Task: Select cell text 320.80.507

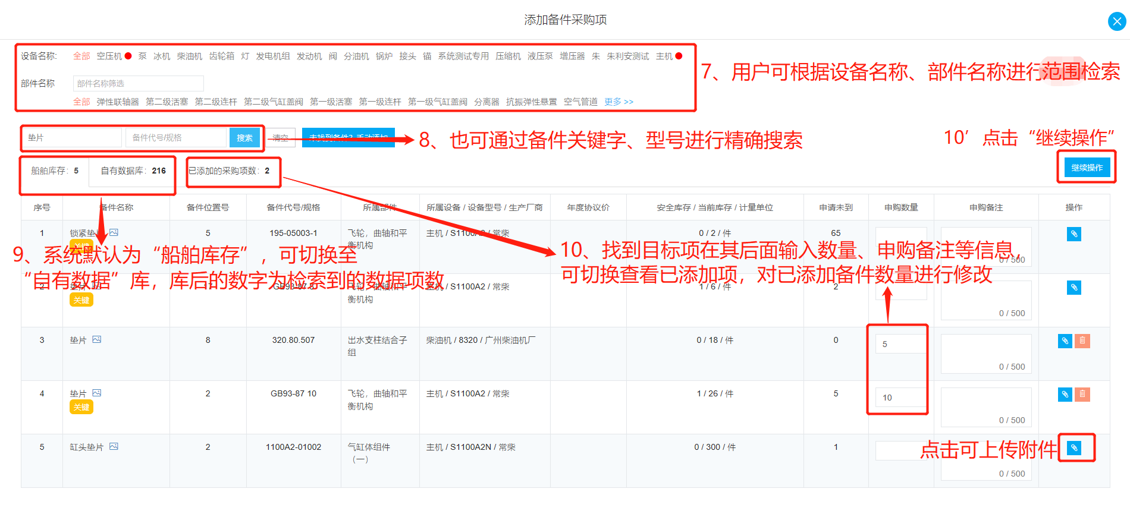Action: [293, 340]
